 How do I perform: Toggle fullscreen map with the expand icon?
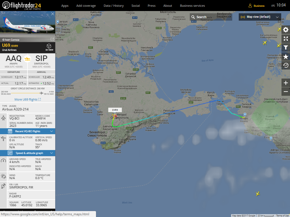[x=286, y=38]
